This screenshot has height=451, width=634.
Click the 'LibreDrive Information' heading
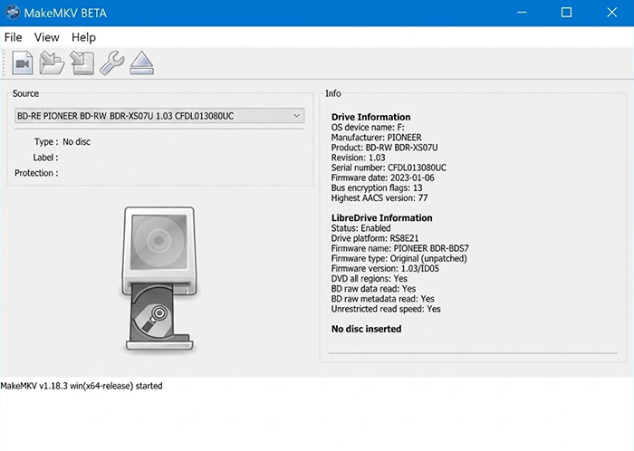click(x=381, y=218)
